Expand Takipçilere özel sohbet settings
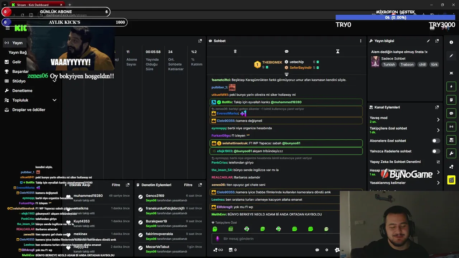459x258 pixels. click(x=438, y=130)
